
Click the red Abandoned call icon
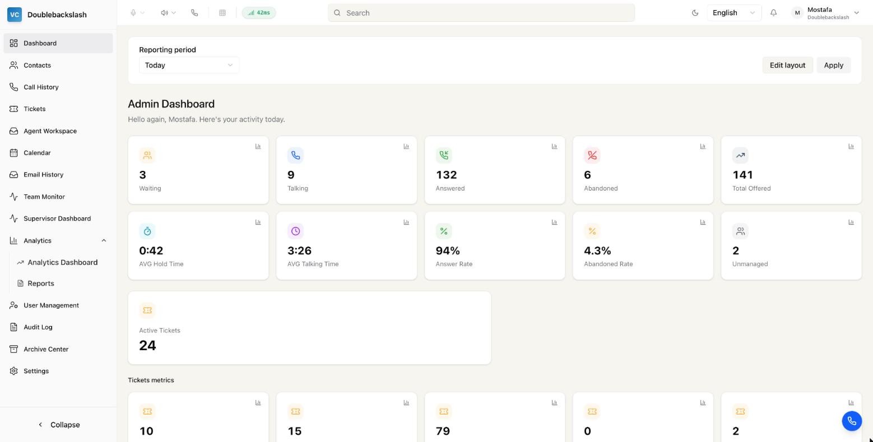tap(592, 155)
